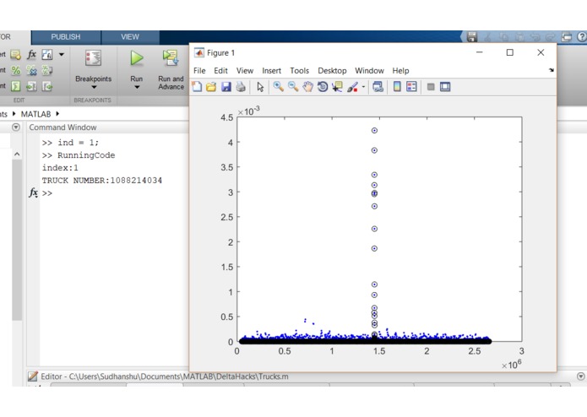Click the fx insert function icon in ribbon
Screen dimensions: 587x417
[x=31, y=55]
